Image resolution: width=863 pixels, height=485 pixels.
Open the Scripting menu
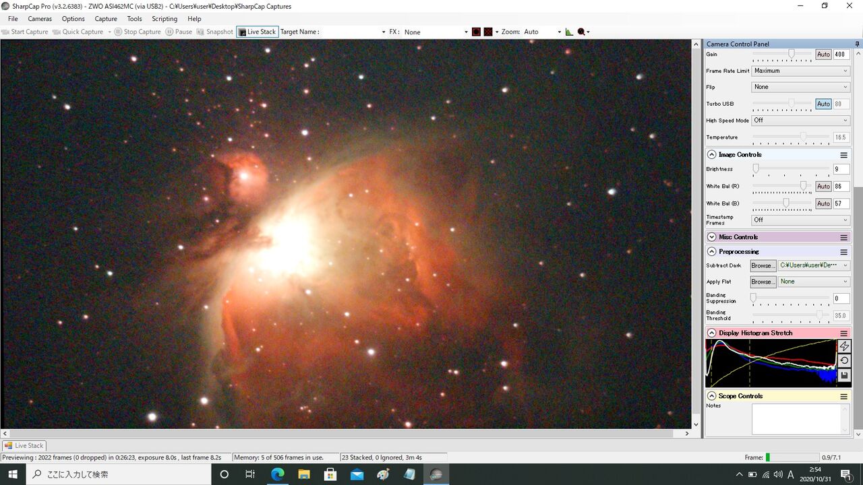165,19
